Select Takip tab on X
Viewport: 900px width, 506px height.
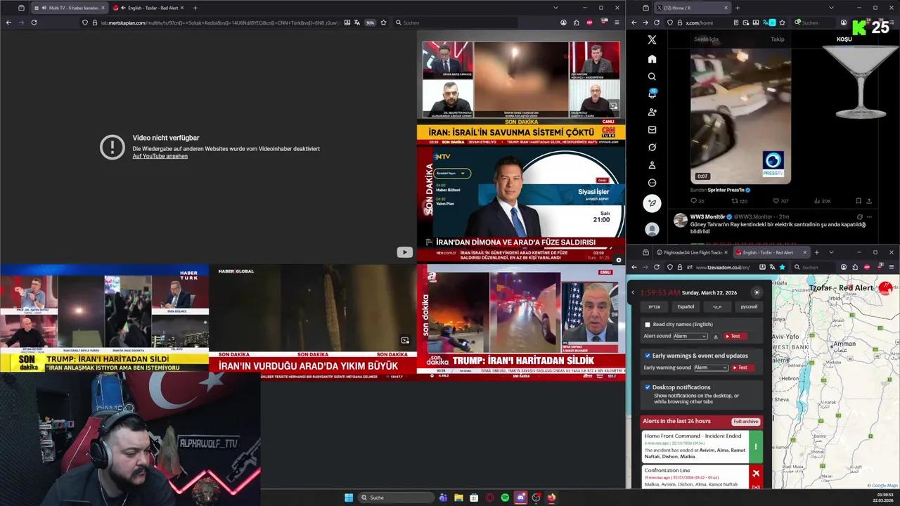point(777,39)
